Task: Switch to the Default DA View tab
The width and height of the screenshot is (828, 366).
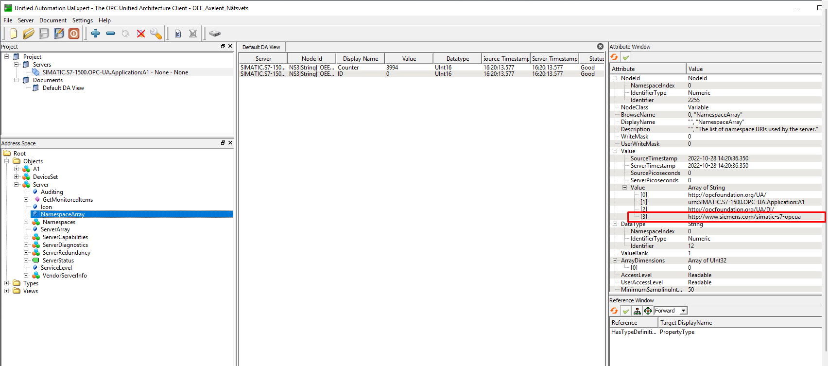Action: pos(261,47)
